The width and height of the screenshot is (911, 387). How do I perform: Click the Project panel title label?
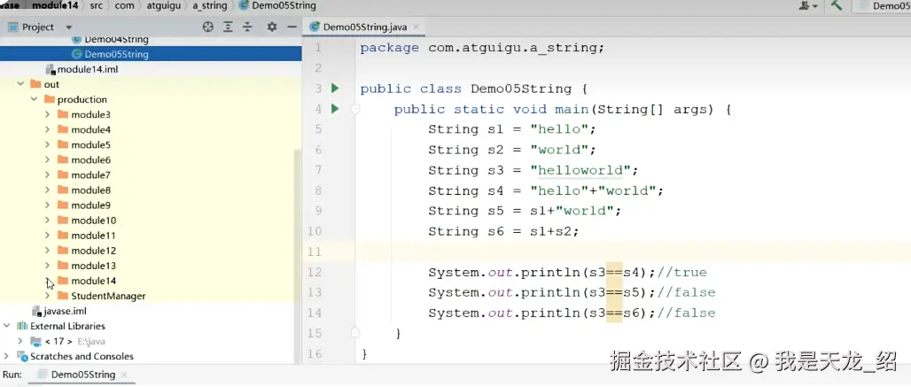click(x=38, y=27)
